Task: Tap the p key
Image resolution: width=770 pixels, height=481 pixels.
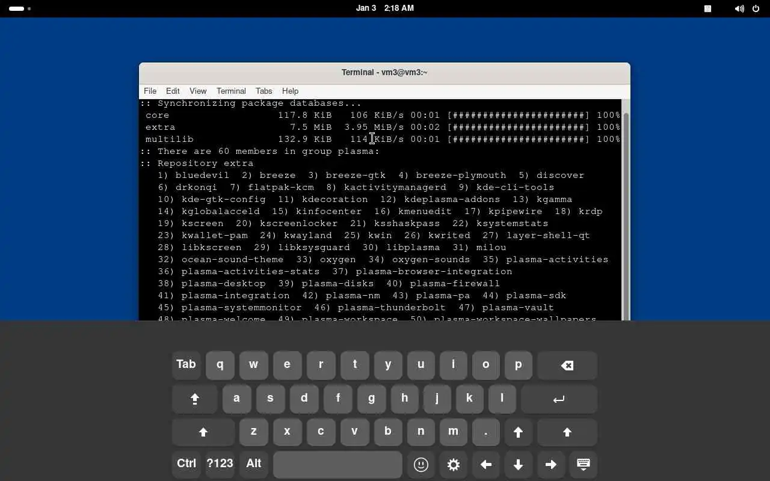Action: click(519, 365)
